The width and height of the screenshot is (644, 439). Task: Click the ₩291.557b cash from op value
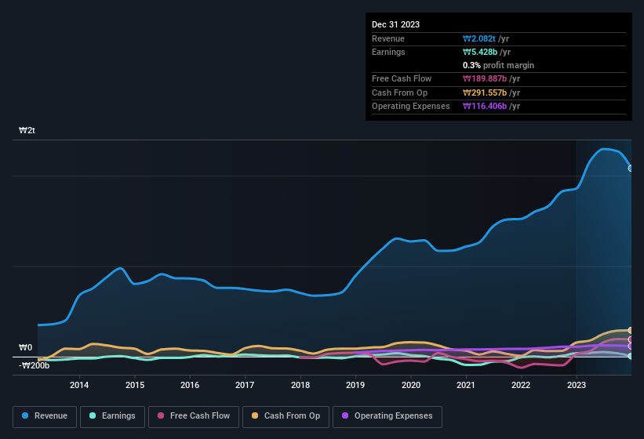tap(485, 93)
